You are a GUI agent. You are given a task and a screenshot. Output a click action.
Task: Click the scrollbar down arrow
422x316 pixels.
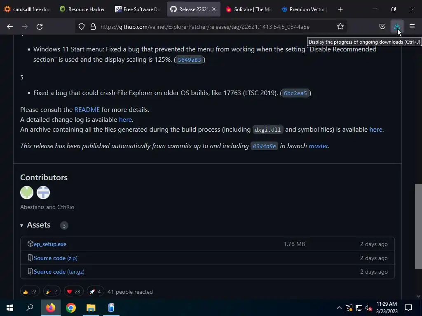[x=418, y=296]
